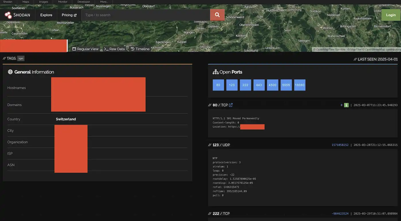Click the green Login button

[x=390, y=15]
